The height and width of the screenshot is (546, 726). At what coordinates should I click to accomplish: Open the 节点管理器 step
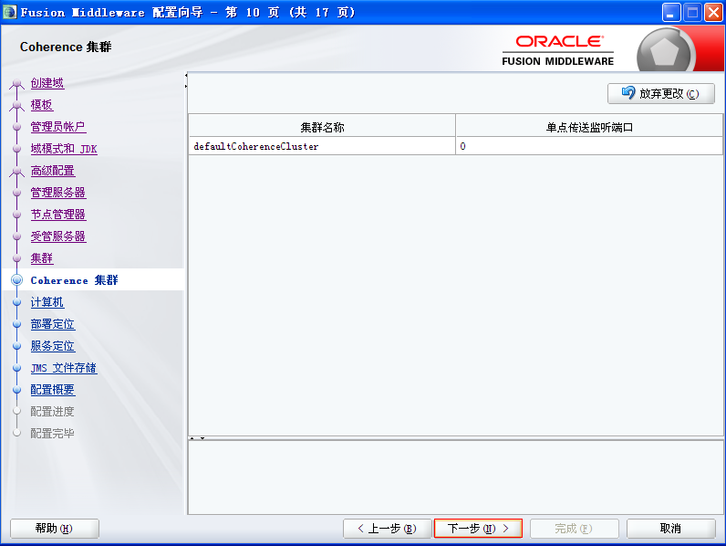click(x=57, y=215)
